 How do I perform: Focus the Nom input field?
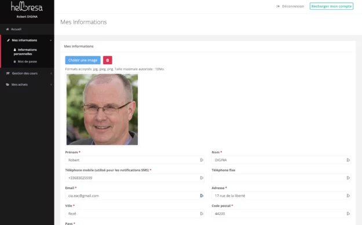(281, 160)
